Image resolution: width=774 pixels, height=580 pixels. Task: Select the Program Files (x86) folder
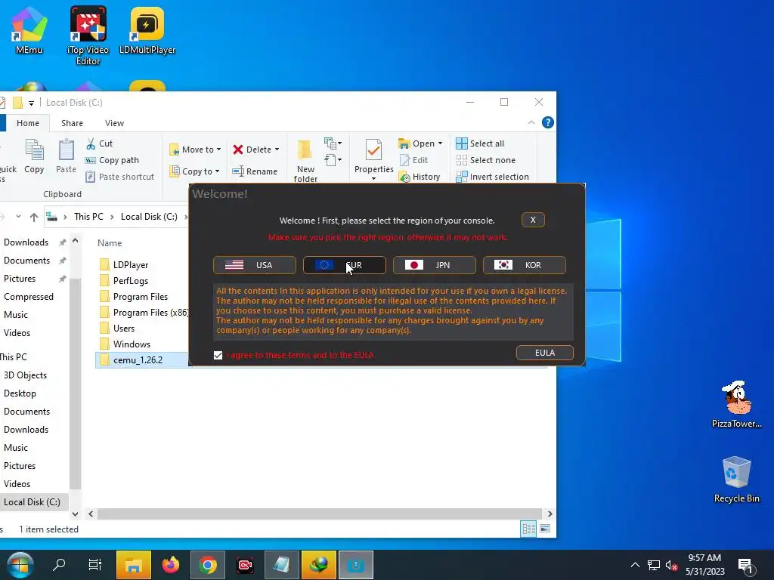point(143,312)
